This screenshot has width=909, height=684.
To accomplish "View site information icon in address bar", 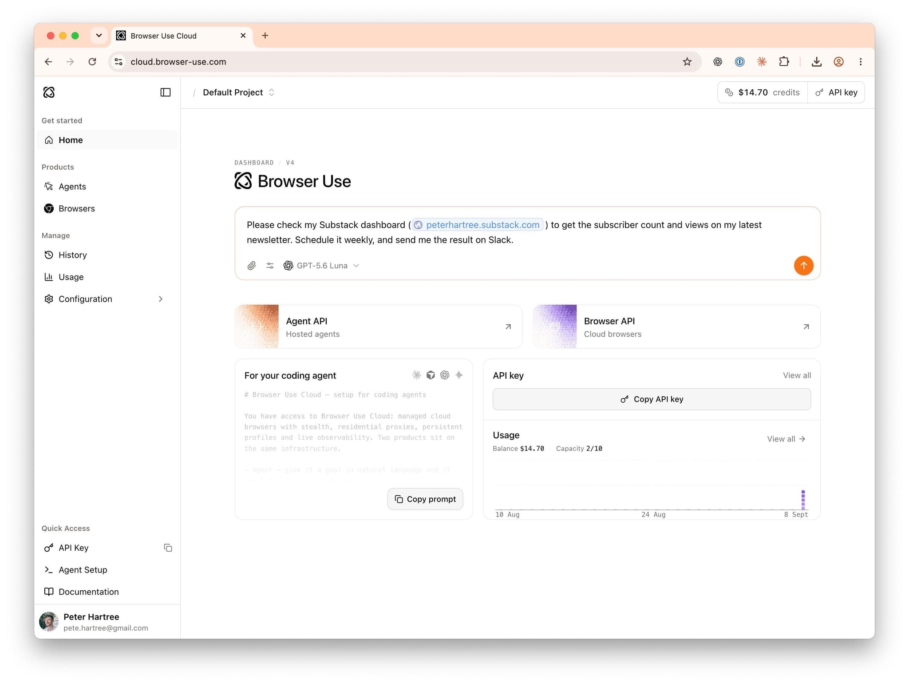I will [119, 62].
